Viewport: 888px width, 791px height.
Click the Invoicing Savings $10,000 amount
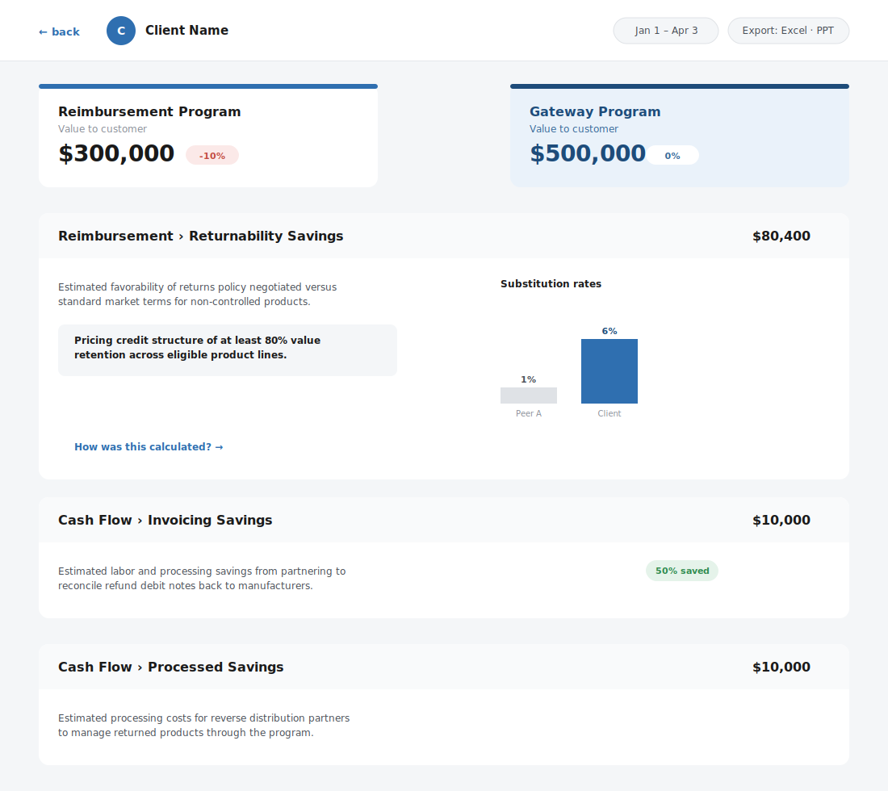[x=781, y=520]
